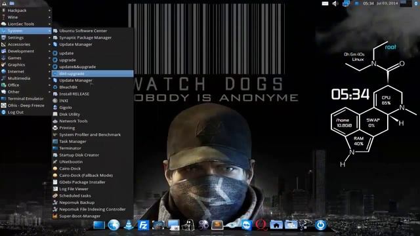The image size is (420, 236).
Task: Open the Other menu category
Action: click(26, 92)
